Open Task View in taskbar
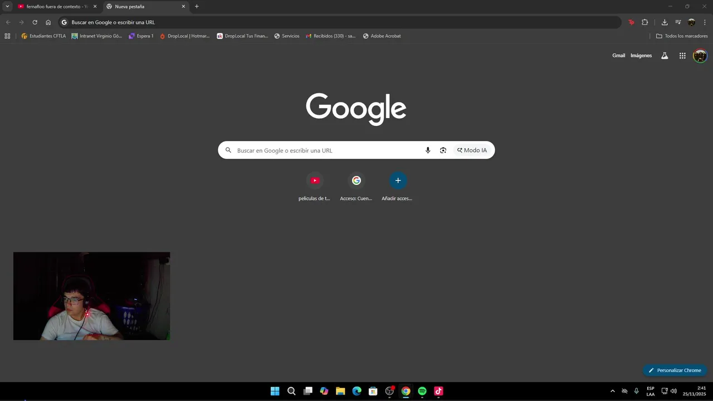The width and height of the screenshot is (713, 401). (307, 391)
